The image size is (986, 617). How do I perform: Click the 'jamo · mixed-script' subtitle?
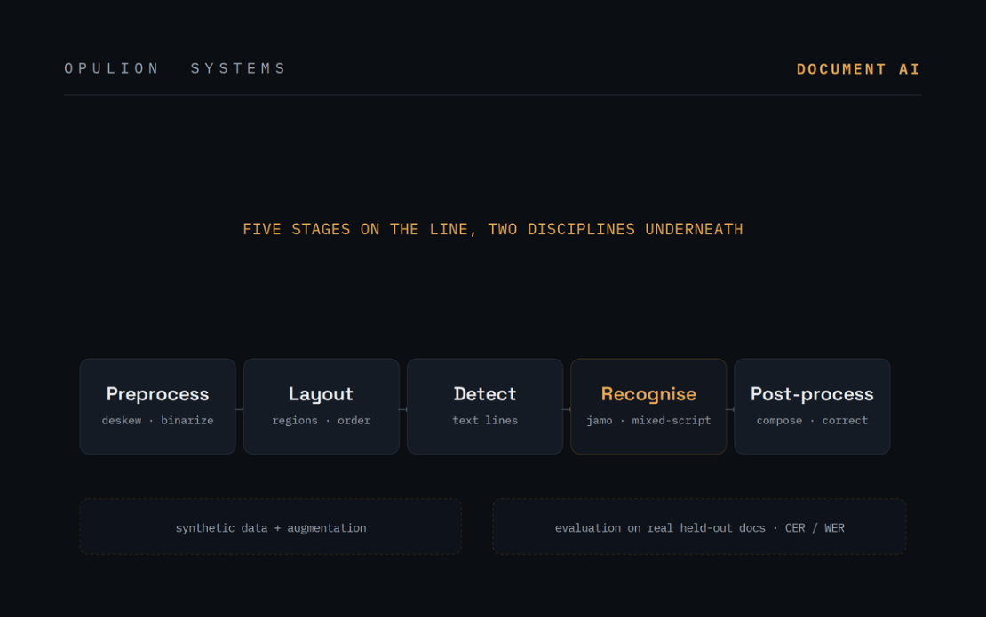pyautogui.click(x=648, y=420)
